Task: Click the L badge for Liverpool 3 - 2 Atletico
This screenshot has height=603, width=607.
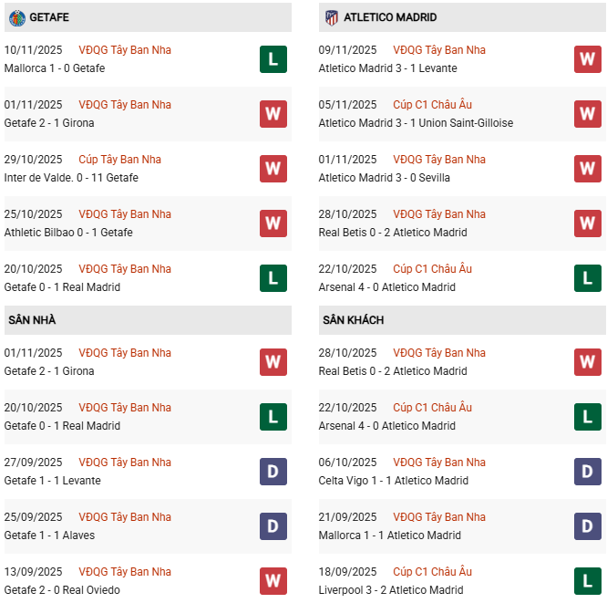Action: [x=587, y=581]
